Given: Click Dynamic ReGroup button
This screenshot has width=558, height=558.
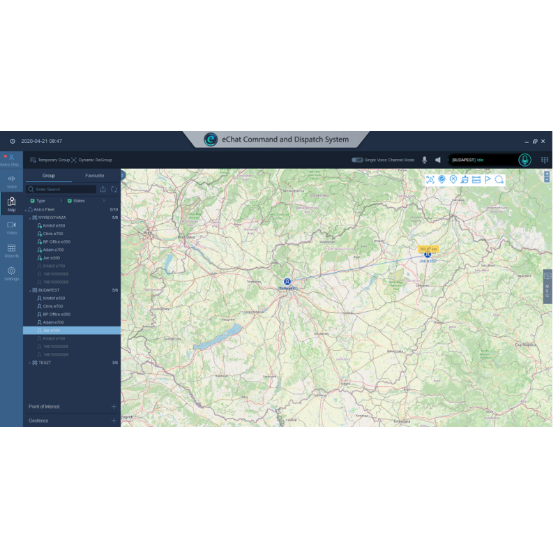Looking at the screenshot, I should [x=91, y=160].
